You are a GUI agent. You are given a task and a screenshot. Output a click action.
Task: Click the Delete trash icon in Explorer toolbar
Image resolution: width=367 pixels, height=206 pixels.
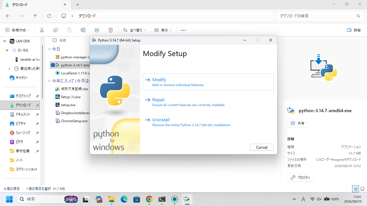pos(111,30)
